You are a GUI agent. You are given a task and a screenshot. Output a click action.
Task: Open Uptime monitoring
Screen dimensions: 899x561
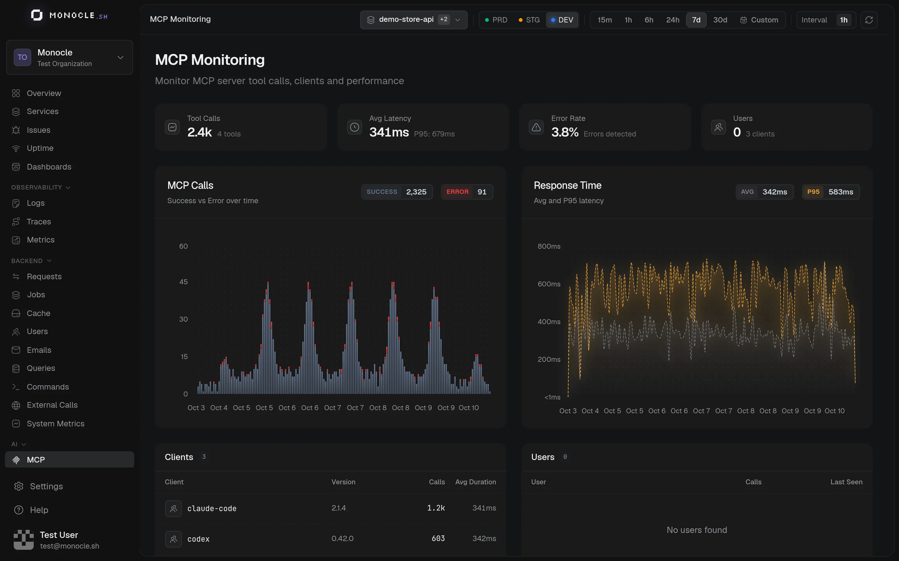tap(40, 148)
